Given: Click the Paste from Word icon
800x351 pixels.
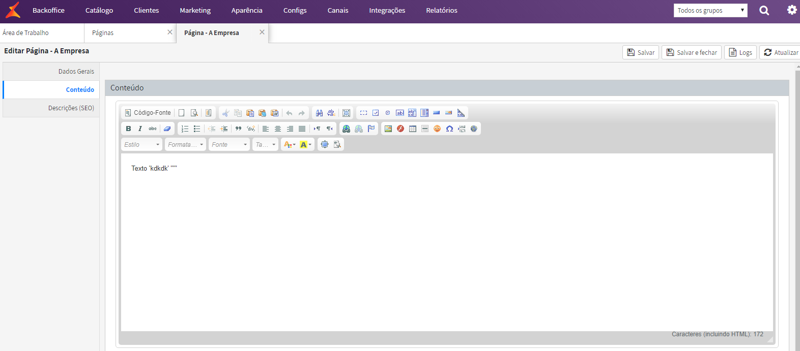Looking at the screenshot, I should (274, 113).
